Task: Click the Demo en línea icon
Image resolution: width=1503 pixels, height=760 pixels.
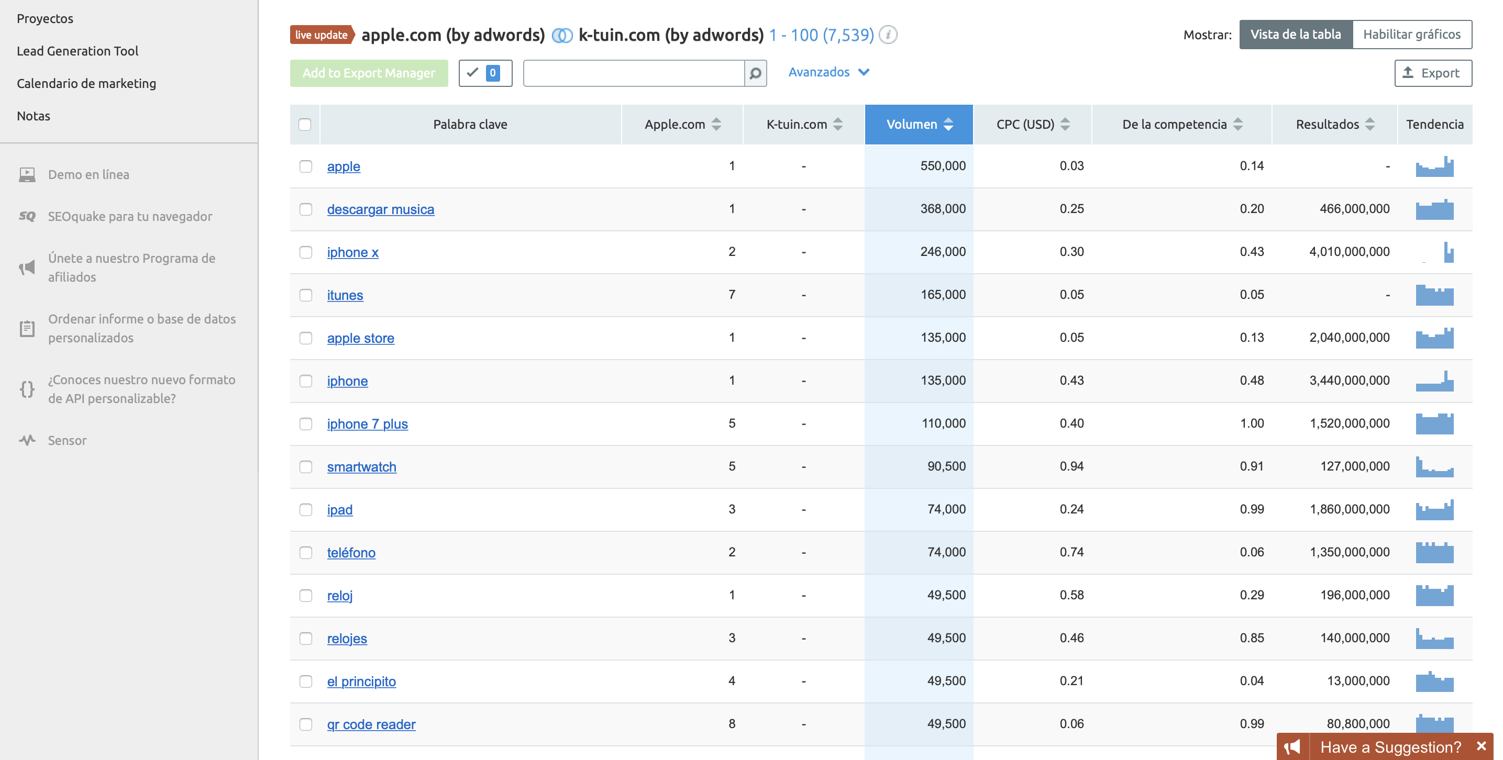Action: click(27, 174)
